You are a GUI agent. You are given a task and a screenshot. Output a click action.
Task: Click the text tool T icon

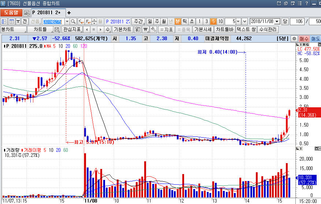click(18, 22)
